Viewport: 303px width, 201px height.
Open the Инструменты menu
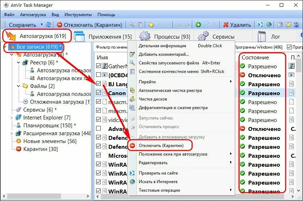click(x=78, y=15)
